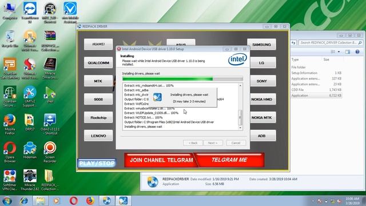366x206 pixels.
Task: Select the shell desktop shortcut
Action: click(x=50, y=94)
